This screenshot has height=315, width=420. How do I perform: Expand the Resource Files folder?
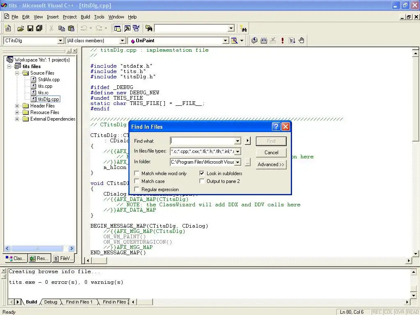click(x=17, y=112)
